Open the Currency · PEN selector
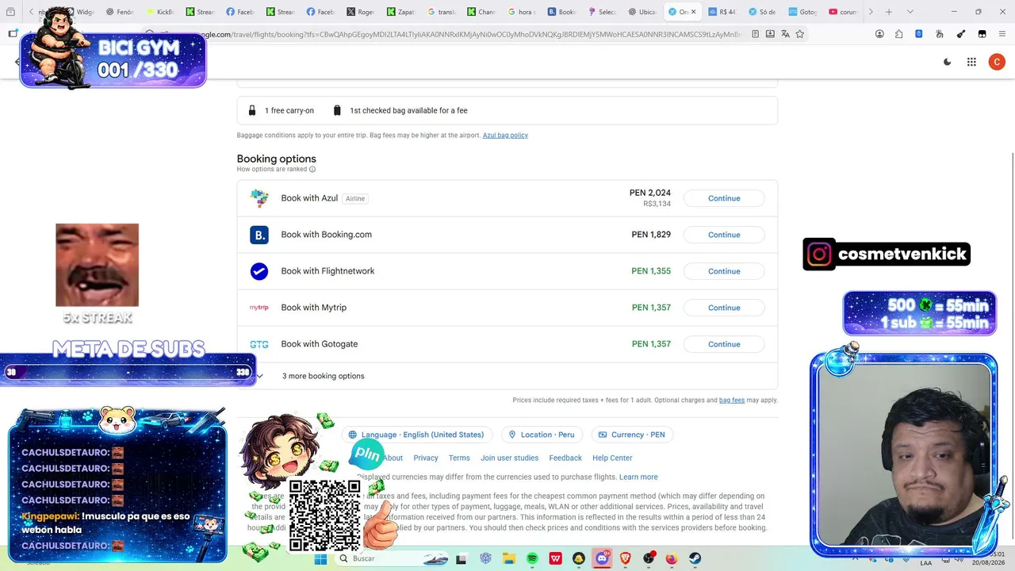This screenshot has height=571, width=1015. click(632, 435)
